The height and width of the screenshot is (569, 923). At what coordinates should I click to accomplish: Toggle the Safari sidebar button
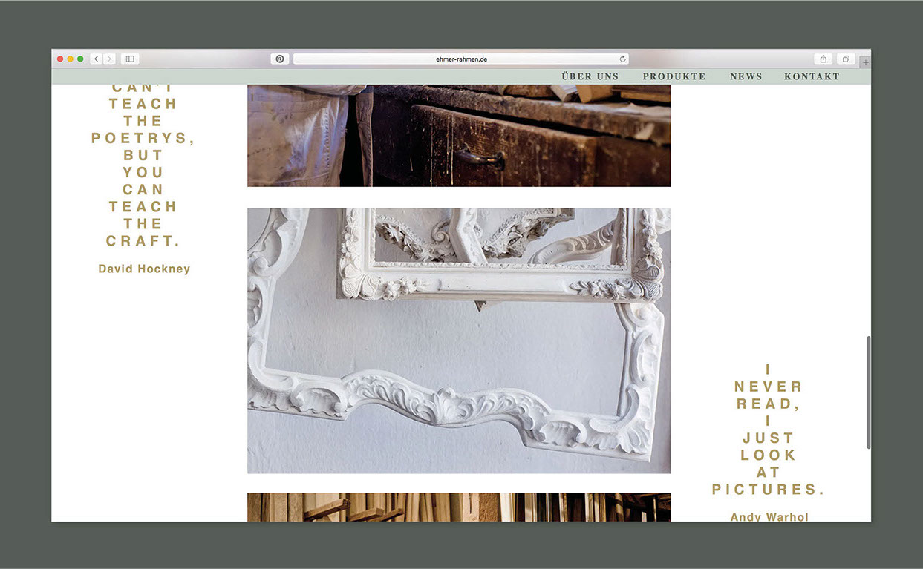tap(130, 59)
